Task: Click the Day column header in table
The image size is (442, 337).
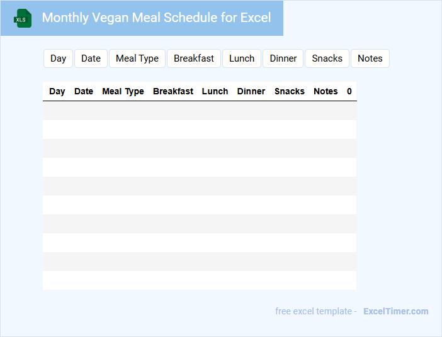Action: (x=57, y=91)
